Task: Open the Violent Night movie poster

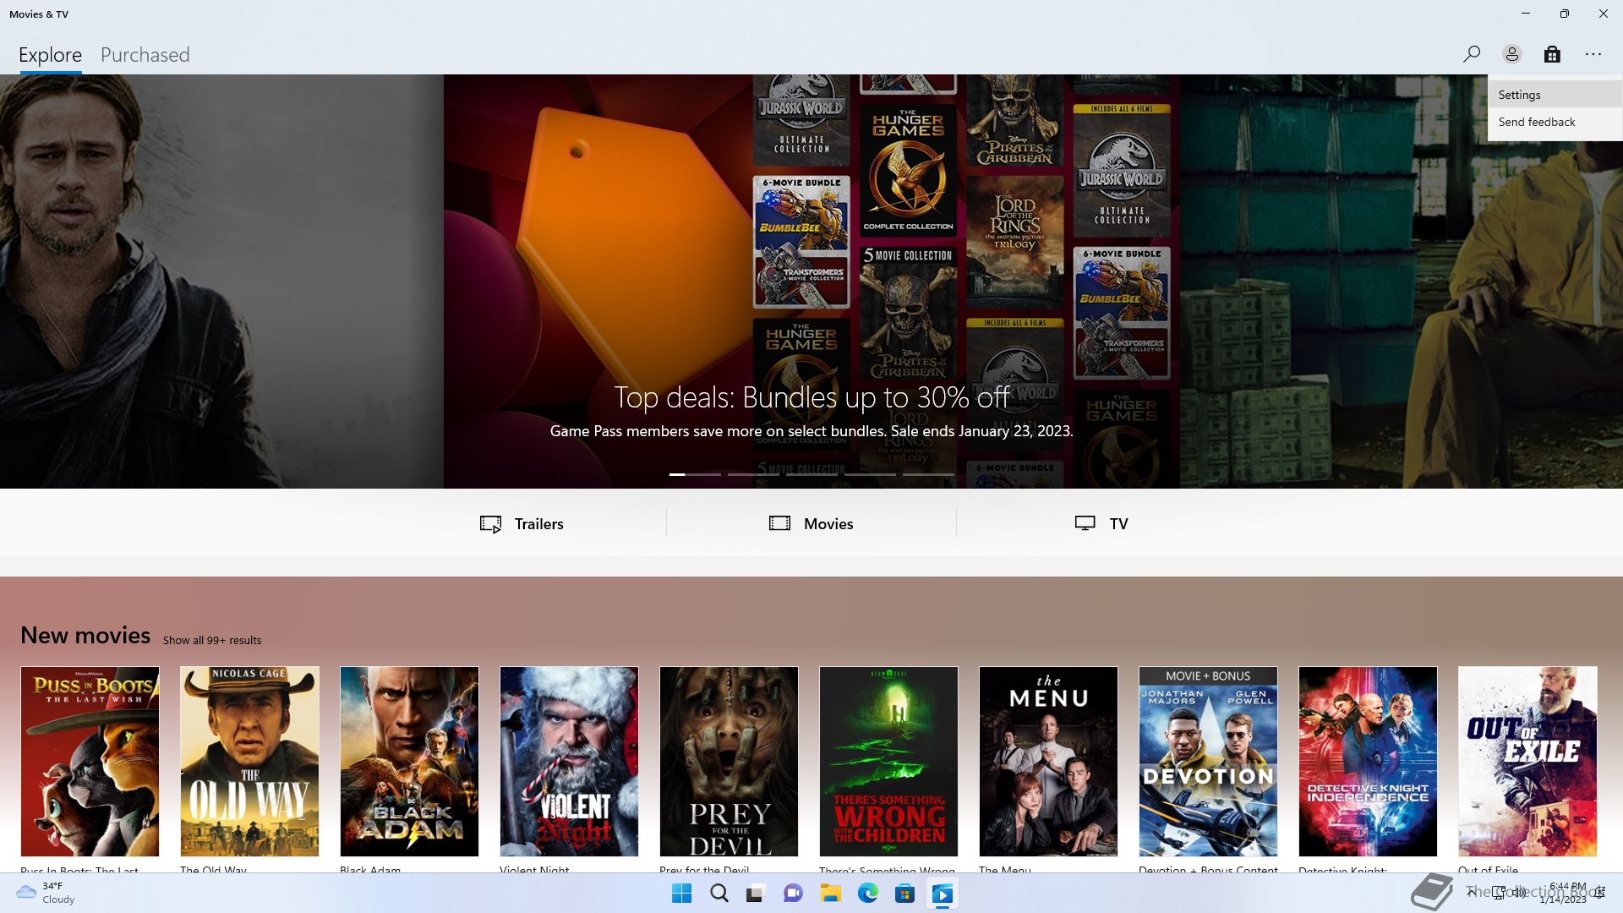Action: (569, 762)
